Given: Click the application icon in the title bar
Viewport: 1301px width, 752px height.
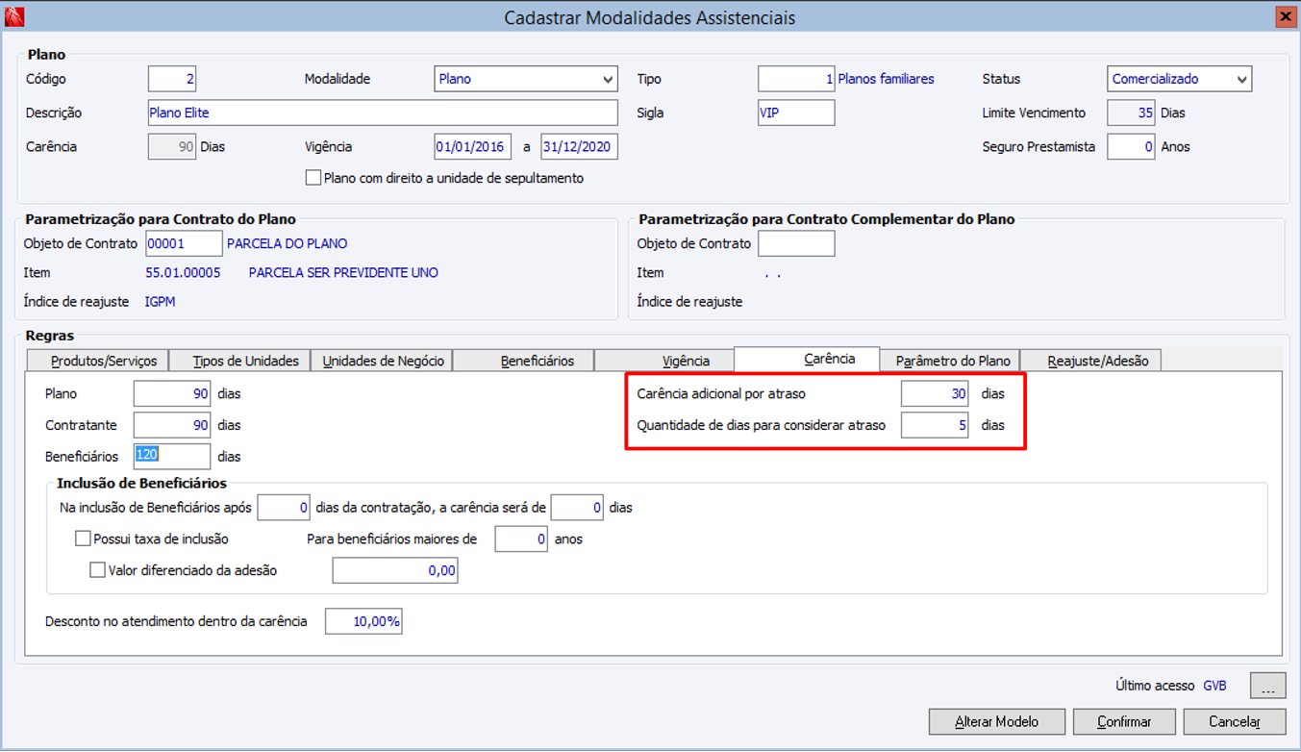Looking at the screenshot, I should (x=13, y=16).
